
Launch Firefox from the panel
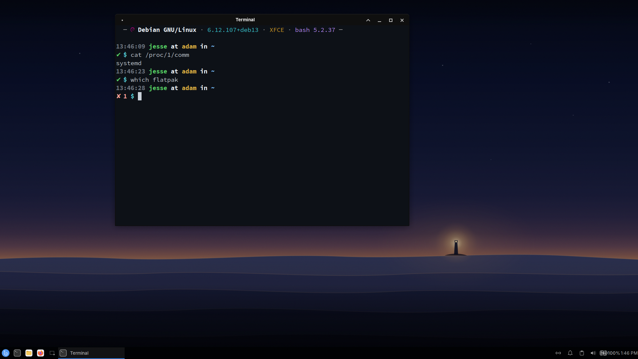coord(41,353)
